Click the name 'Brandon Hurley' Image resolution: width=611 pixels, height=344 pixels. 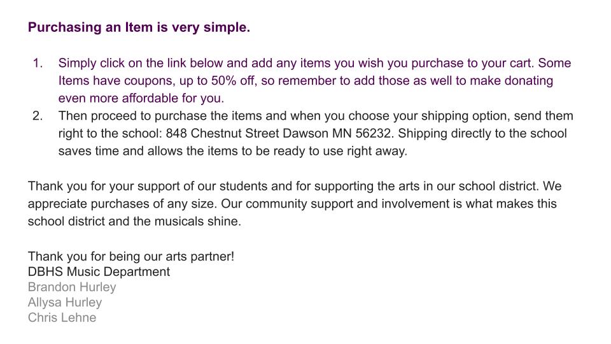[x=72, y=287]
